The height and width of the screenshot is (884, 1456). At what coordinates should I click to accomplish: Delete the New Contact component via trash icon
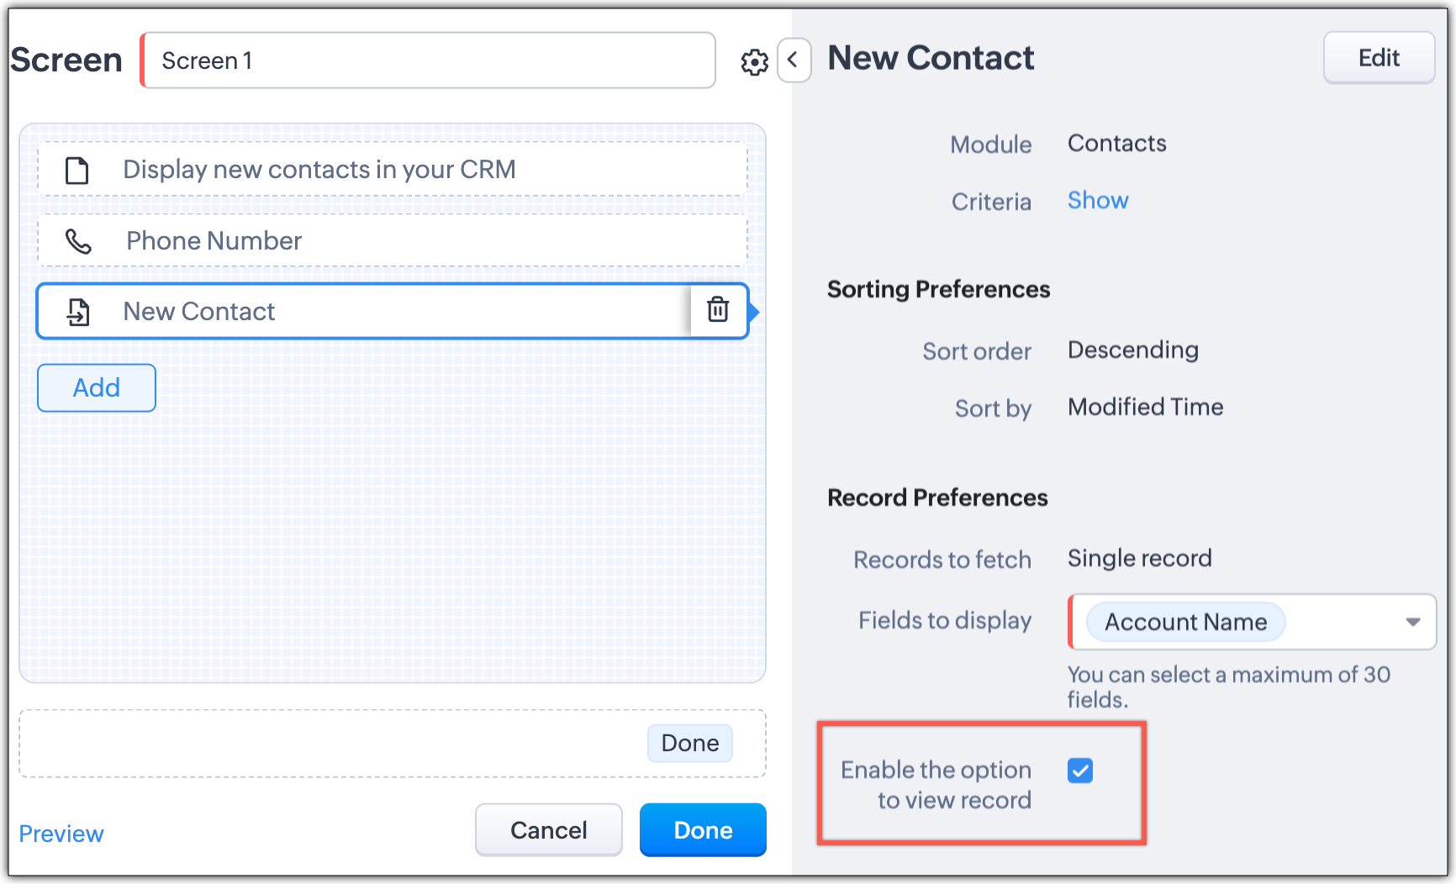pyautogui.click(x=718, y=310)
